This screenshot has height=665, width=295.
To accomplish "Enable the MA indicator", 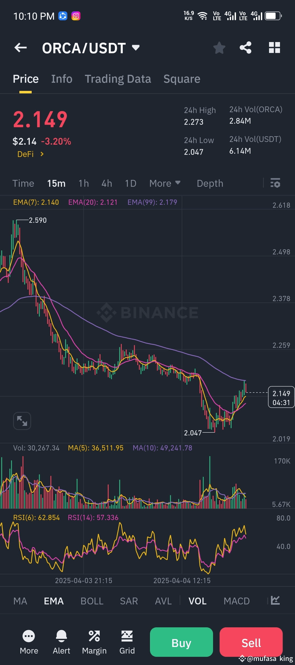I will (x=20, y=601).
